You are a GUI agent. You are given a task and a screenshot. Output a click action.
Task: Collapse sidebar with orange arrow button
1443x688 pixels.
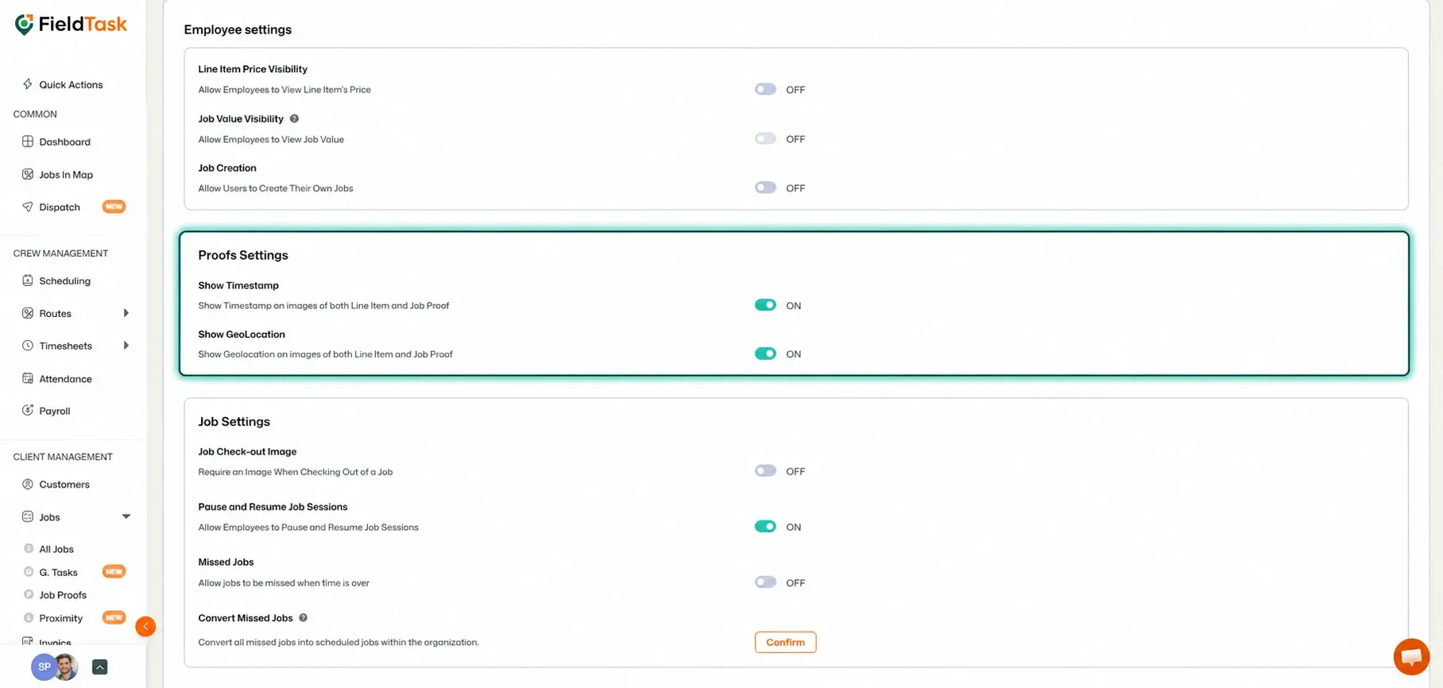click(145, 627)
